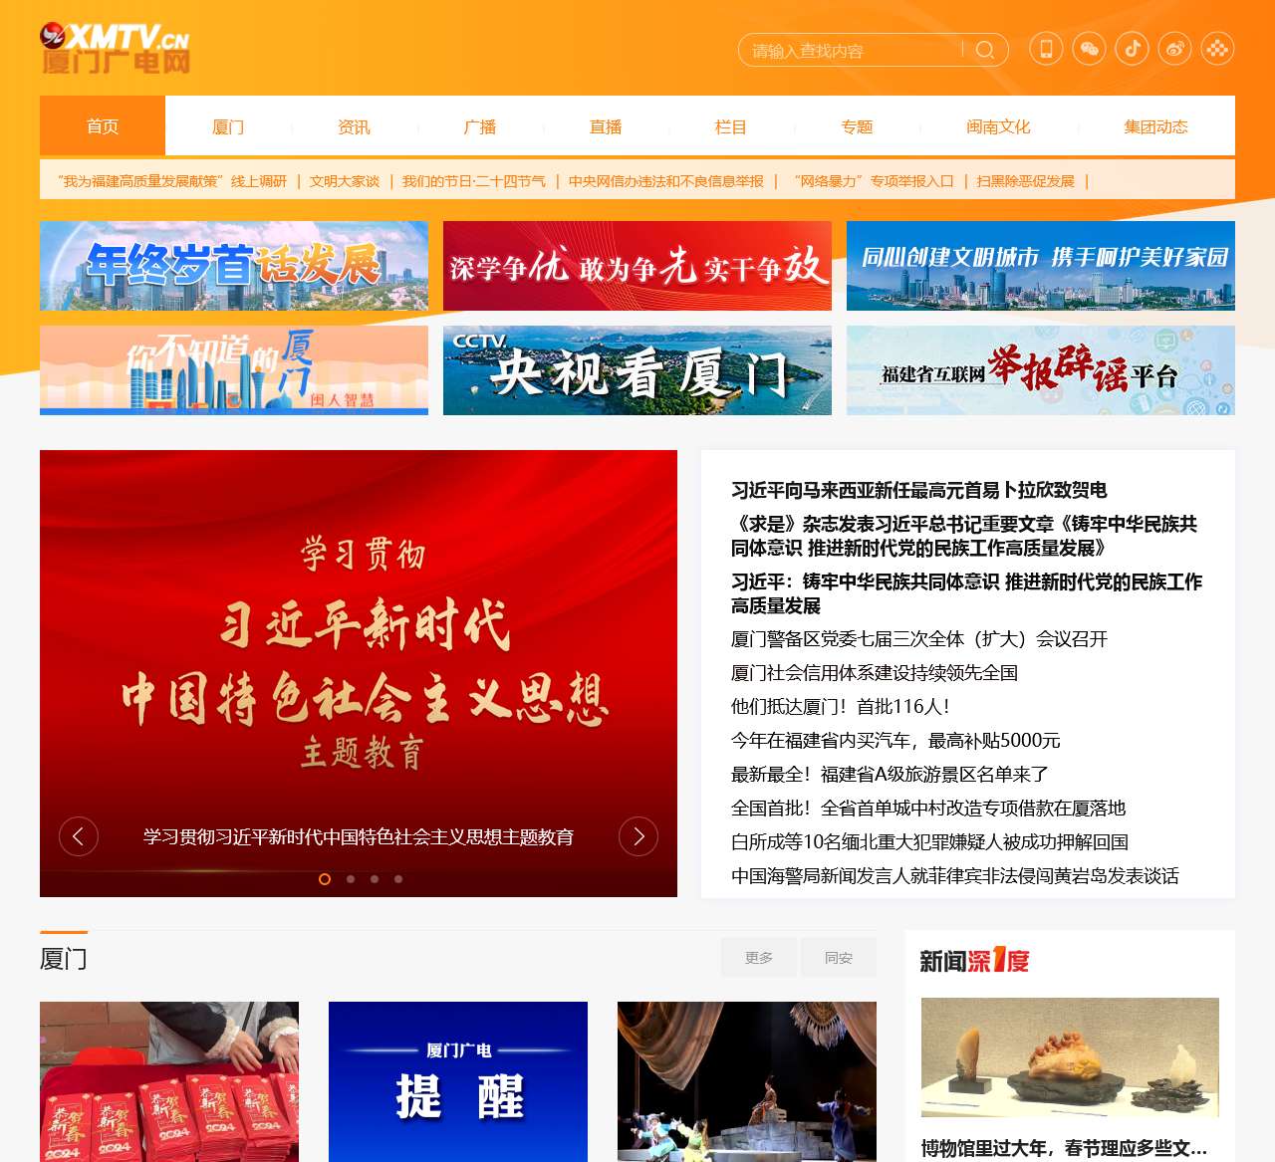This screenshot has width=1275, height=1162.
Task: Open headline 最新最全！福建省A级旅游景区名单来了
Action: coord(890,775)
